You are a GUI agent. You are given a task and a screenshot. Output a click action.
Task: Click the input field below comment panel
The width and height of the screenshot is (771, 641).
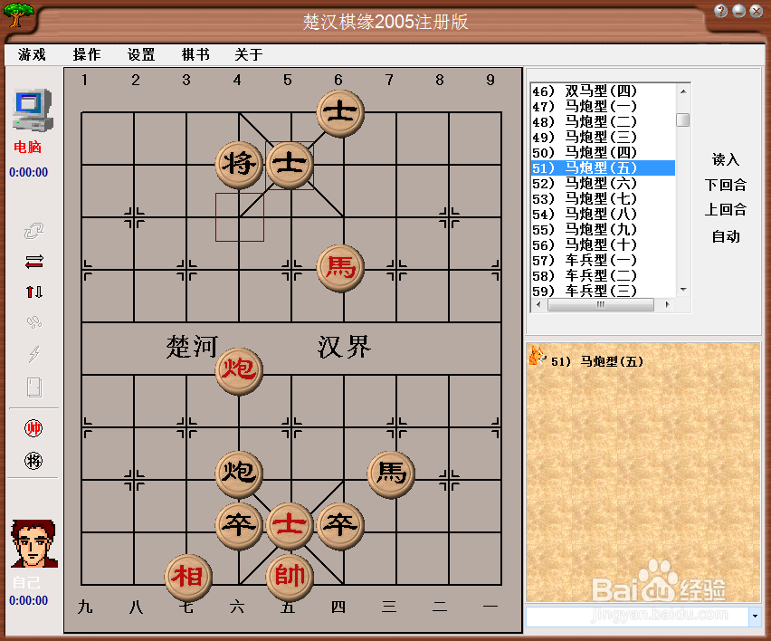click(637, 616)
